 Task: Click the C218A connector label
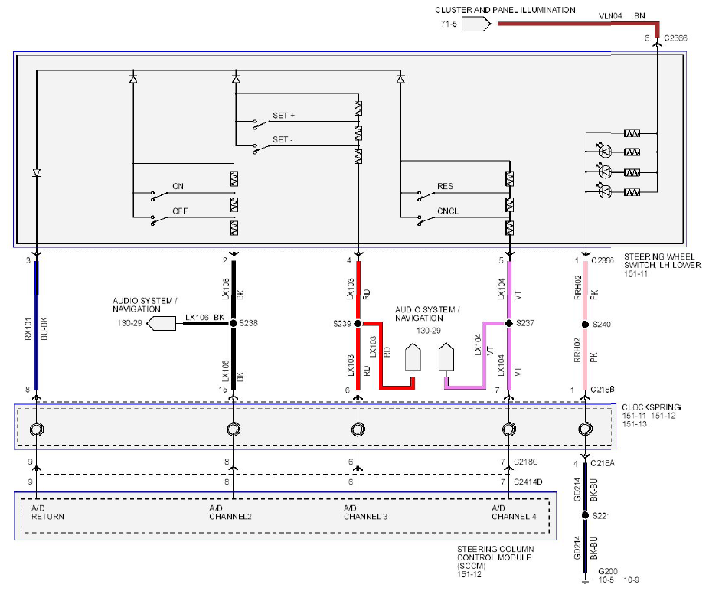(x=603, y=463)
